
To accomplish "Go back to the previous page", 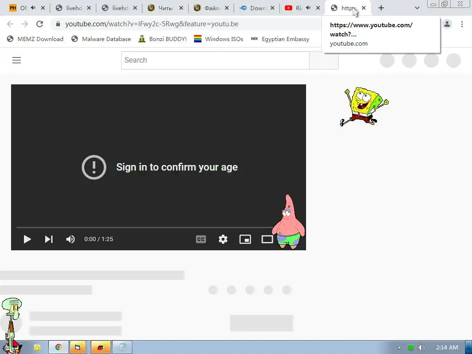I will point(10,24).
